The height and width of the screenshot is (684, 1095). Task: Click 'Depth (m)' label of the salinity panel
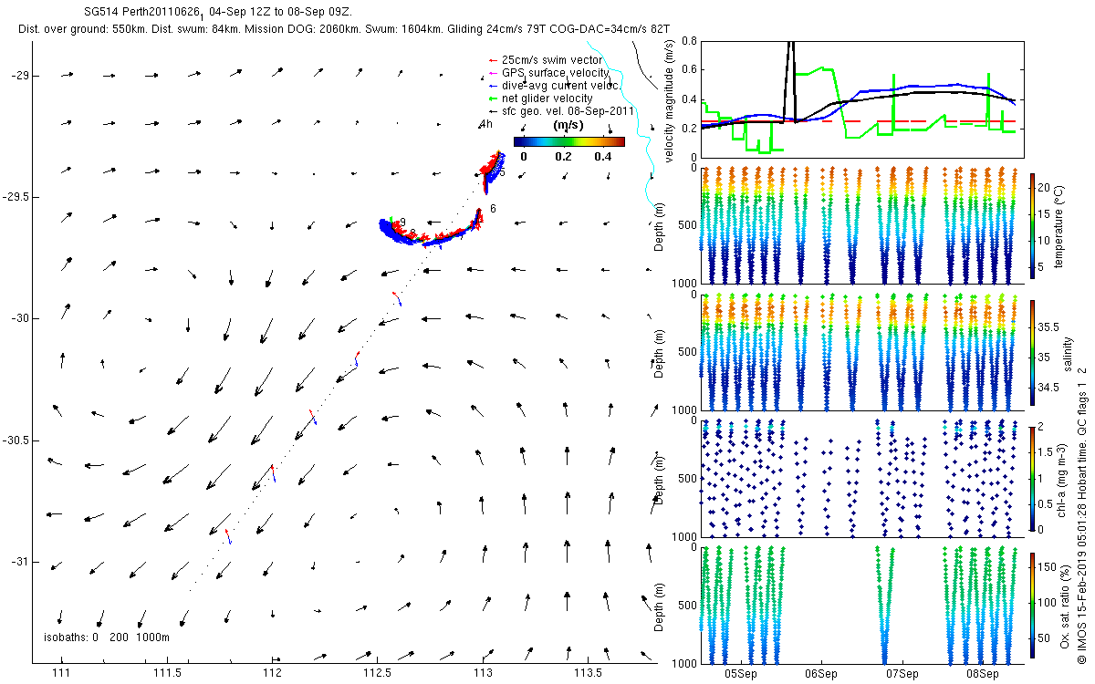(661, 355)
